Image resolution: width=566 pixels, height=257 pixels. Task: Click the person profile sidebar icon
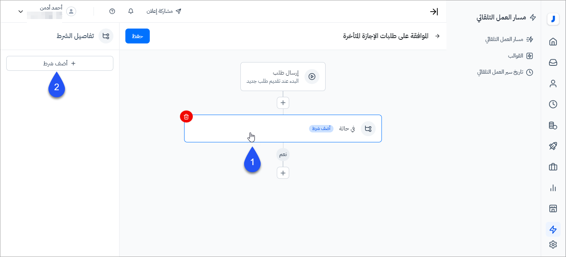(553, 84)
